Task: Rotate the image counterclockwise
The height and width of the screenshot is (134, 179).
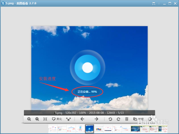Action: coord(110,119)
